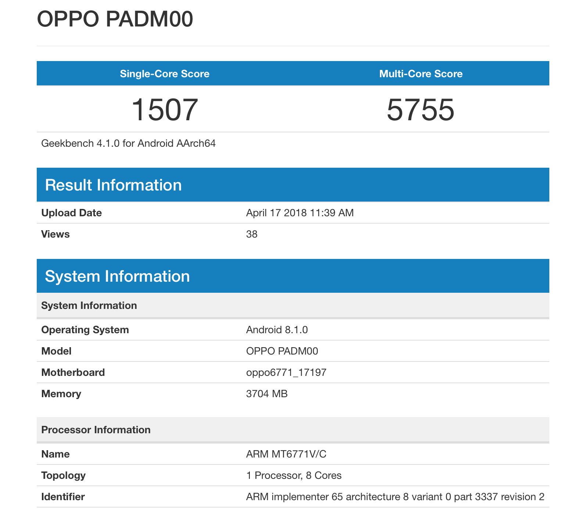
Task: Click the upload date April 17 2018 11:39 AM
Action: click(300, 213)
